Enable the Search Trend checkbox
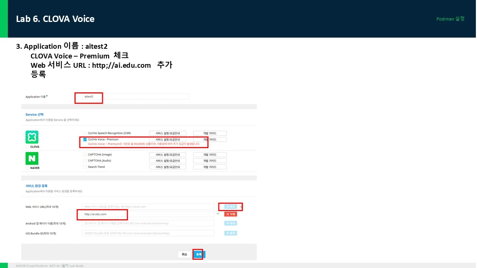This screenshot has height=268, width=477. coord(85,167)
